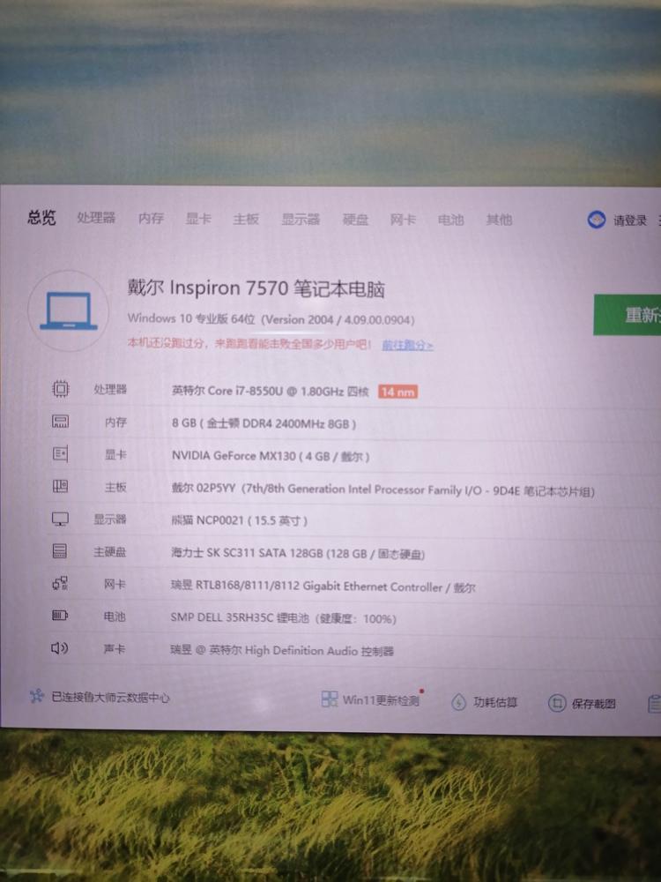Click the battery icon
661x882 pixels.
(x=60, y=617)
